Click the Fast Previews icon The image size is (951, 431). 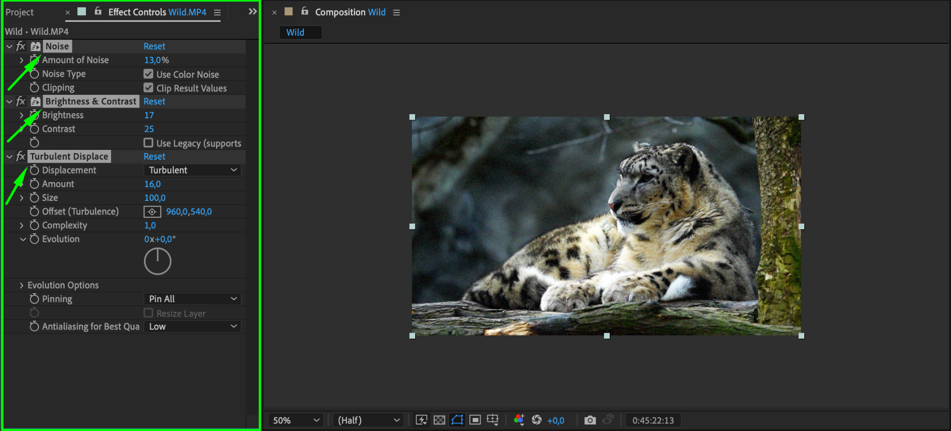421,420
